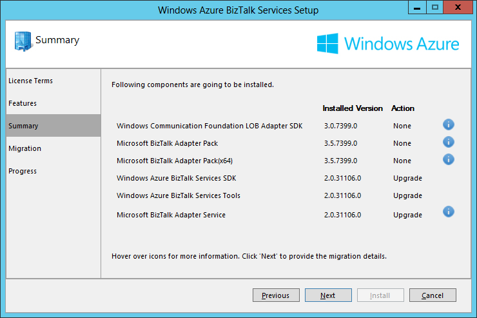
Task: Click info icon for BizTalk Adapter Pack(x64)
Action: [x=449, y=159]
